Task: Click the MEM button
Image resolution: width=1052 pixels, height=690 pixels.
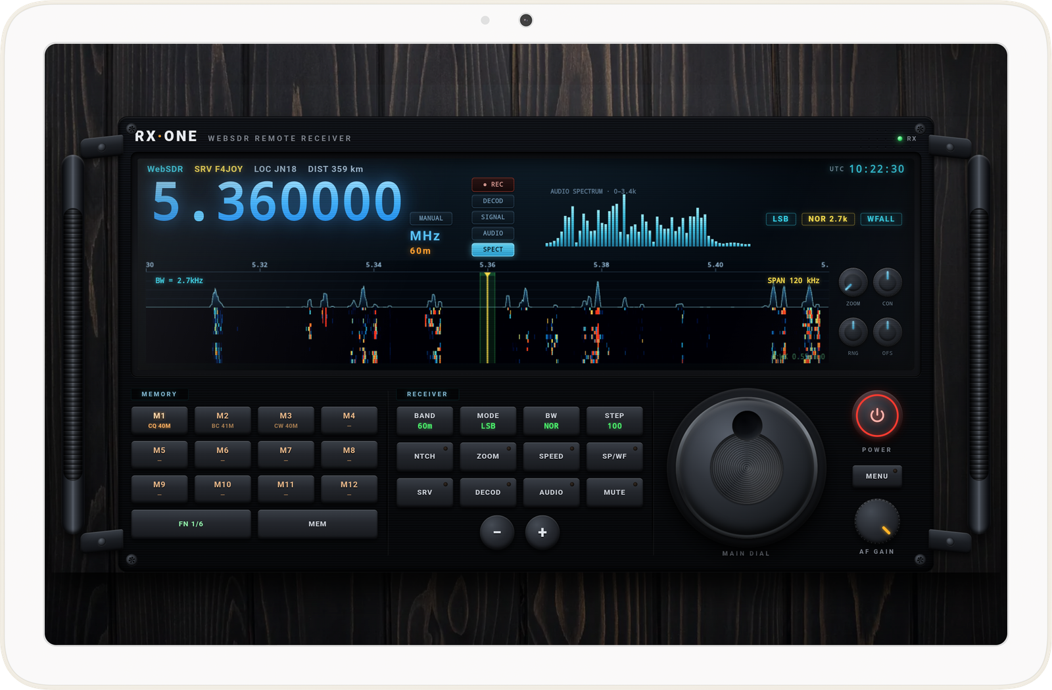Action: point(318,524)
